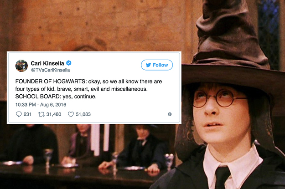This screenshot has width=285, height=189.
Task: Follow Carl Kinsella using the Follow button
Action: (x=157, y=65)
